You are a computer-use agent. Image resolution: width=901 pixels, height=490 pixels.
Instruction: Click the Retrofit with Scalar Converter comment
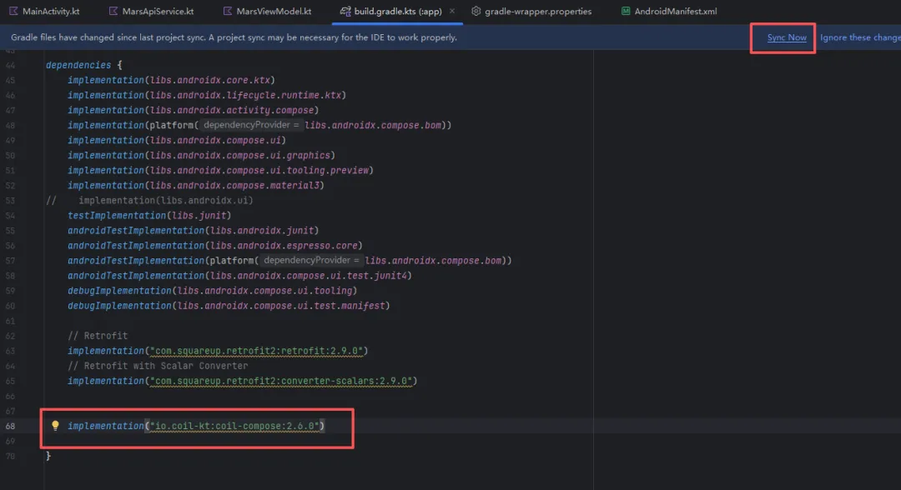pos(158,366)
